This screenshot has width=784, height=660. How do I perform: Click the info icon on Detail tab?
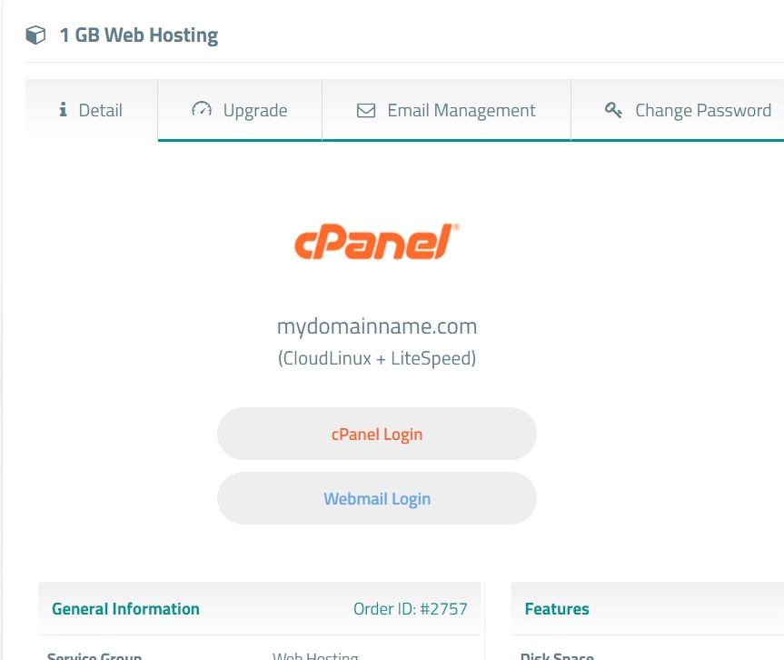pyautogui.click(x=63, y=110)
